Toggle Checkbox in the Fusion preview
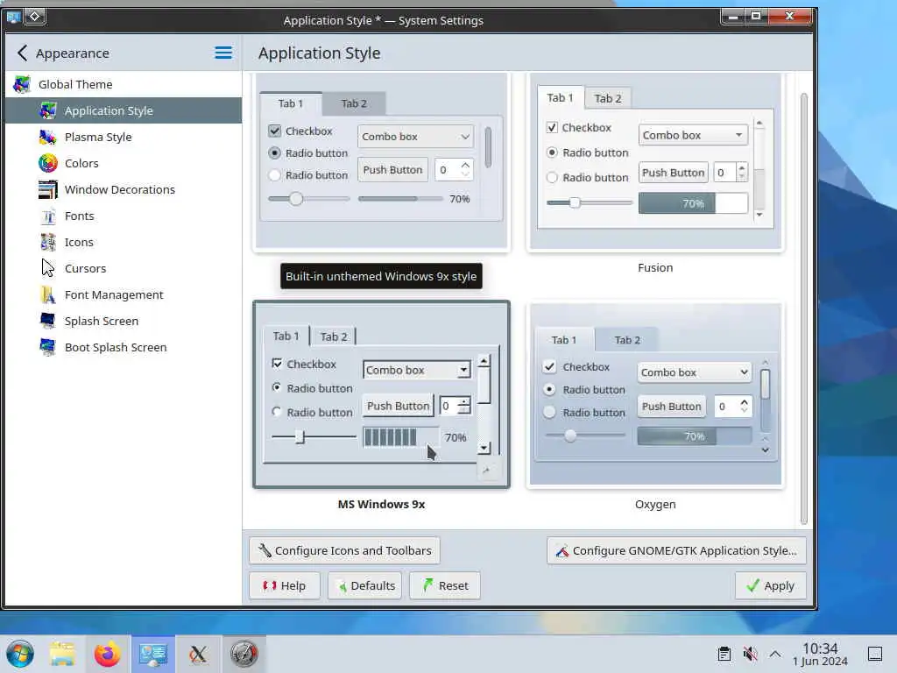The height and width of the screenshot is (673, 897). coord(552,128)
